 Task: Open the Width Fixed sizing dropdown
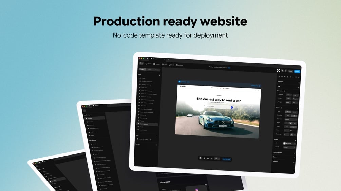[x=295, y=99]
